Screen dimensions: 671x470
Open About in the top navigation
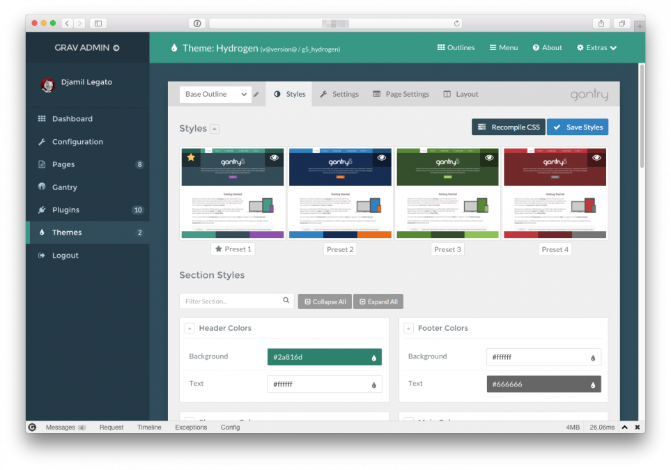[x=548, y=48]
